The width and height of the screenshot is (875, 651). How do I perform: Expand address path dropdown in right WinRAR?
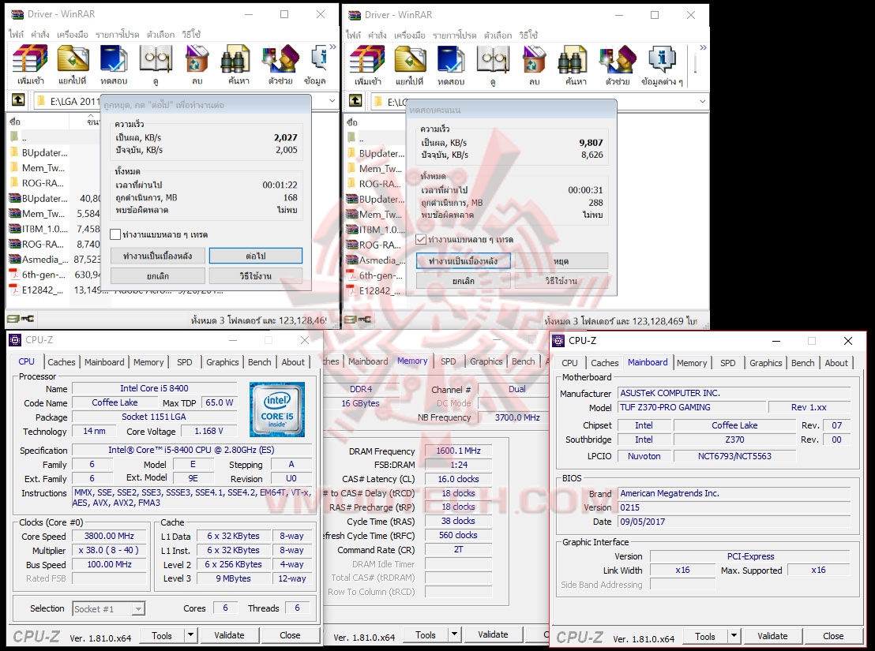tap(702, 102)
